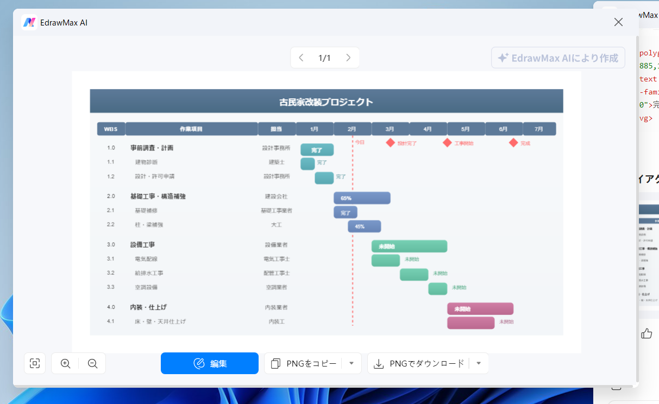659x404 pixels.
Task: Open the PNGでダウンロード format dropdown arrow
Action: pyautogui.click(x=478, y=363)
